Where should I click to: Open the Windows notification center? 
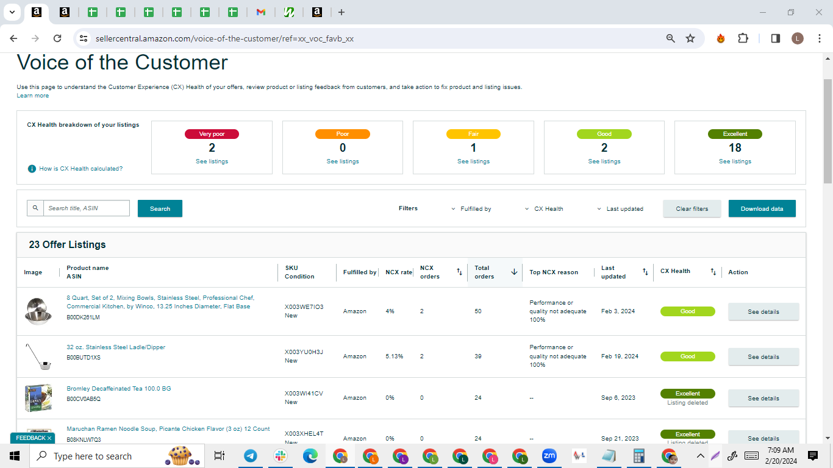pyautogui.click(x=813, y=456)
